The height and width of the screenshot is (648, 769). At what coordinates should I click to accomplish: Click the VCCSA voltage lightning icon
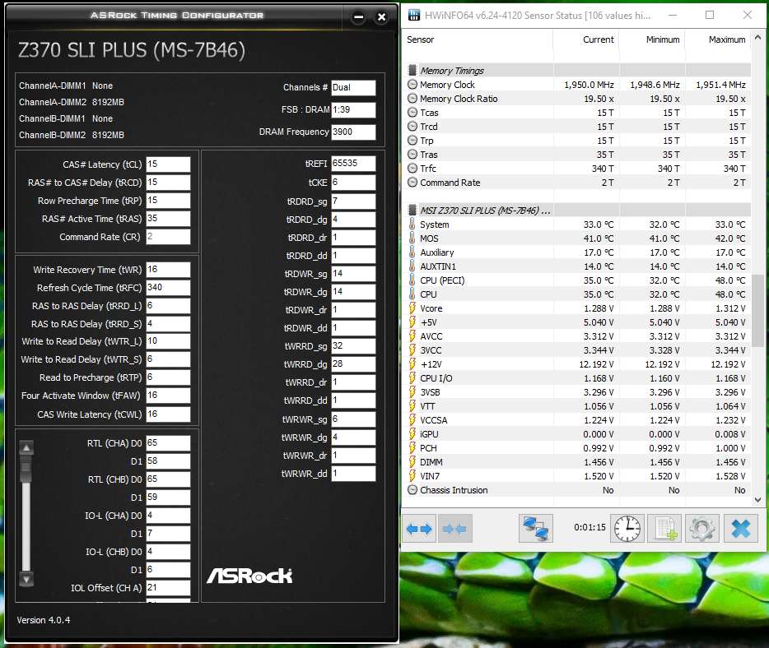[x=412, y=420]
